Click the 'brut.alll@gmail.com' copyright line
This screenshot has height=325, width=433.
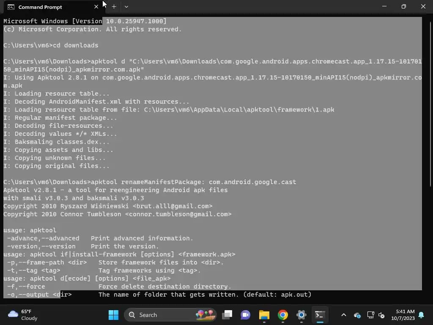coord(108,206)
